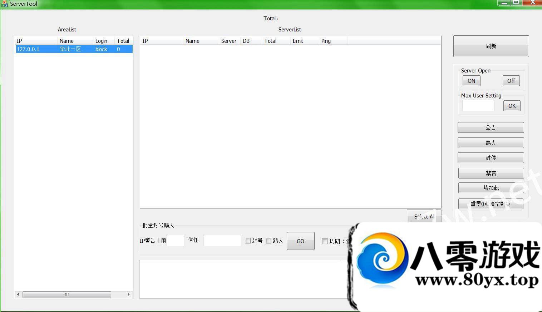
Task: Turn server open ON
Action: (471, 81)
